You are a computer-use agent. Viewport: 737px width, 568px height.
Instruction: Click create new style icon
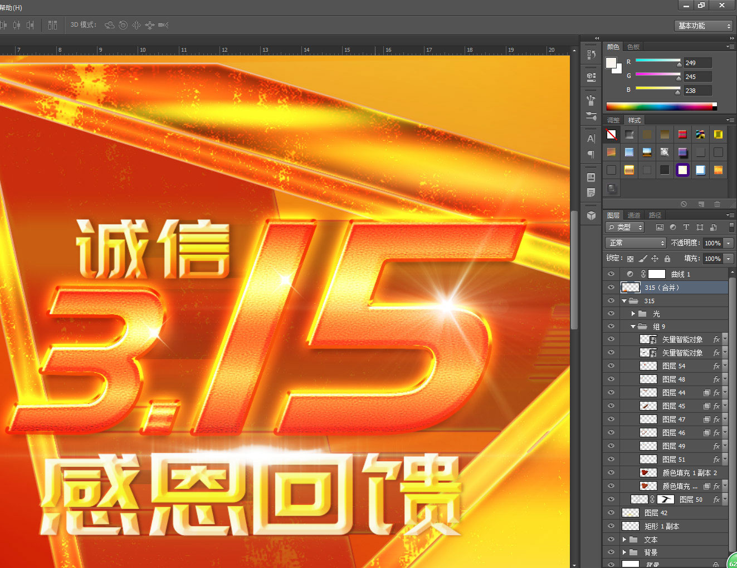point(701,204)
